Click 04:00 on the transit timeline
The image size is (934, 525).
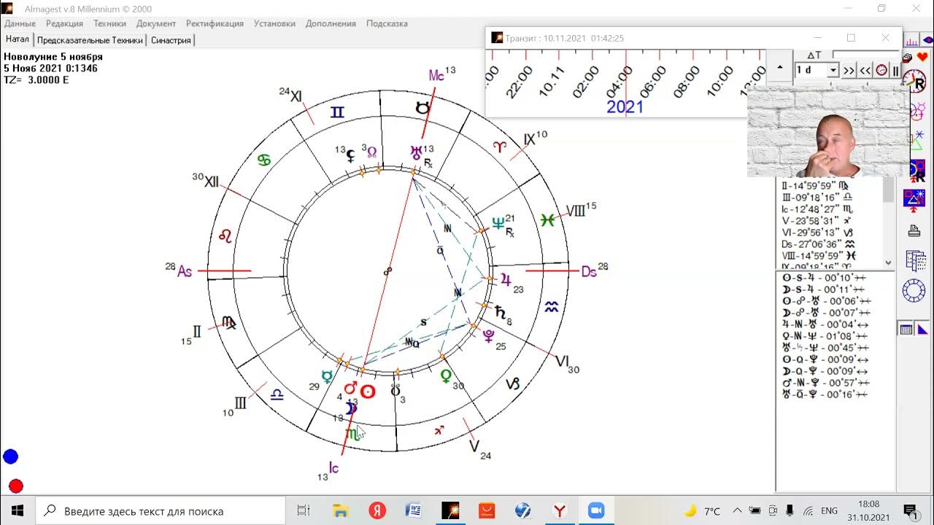click(x=619, y=82)
